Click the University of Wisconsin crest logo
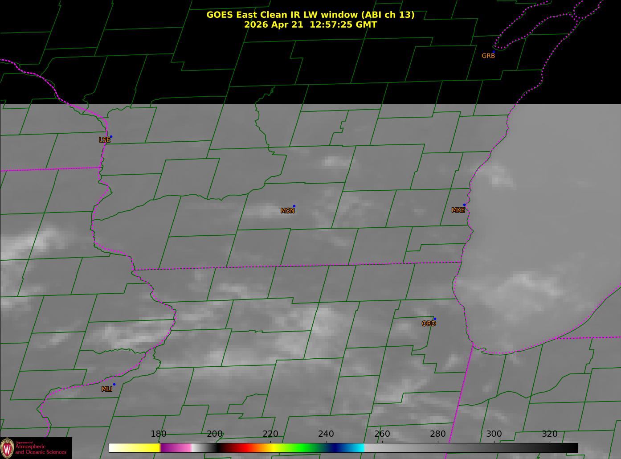The height and width of the screenshot is (459, 621). [x=8, y=448]
